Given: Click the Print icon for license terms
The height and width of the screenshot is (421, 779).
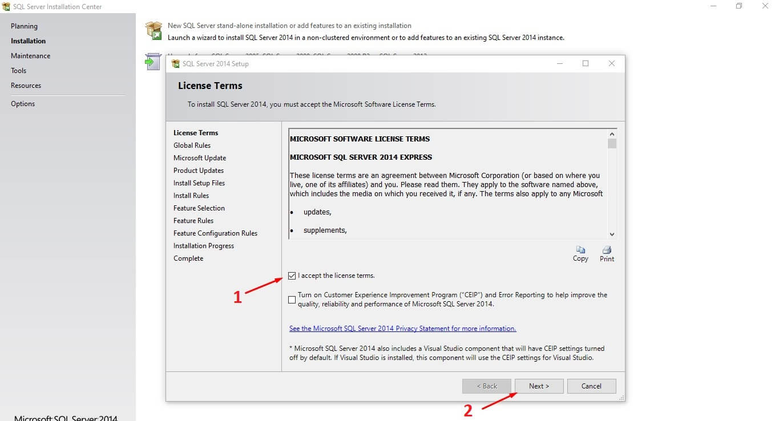Looking at the screenshot, I should tap(607, 250).
